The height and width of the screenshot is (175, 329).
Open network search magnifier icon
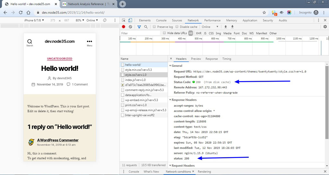pyautogui.click(x=146, y=27)
